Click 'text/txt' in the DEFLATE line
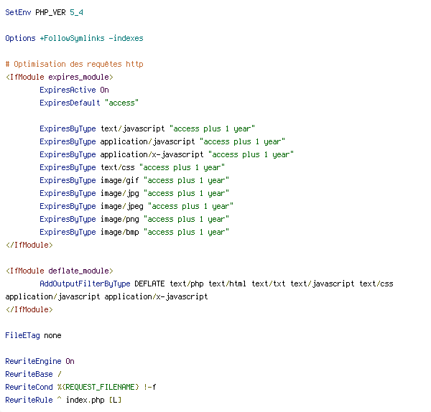 pos(269,284)
